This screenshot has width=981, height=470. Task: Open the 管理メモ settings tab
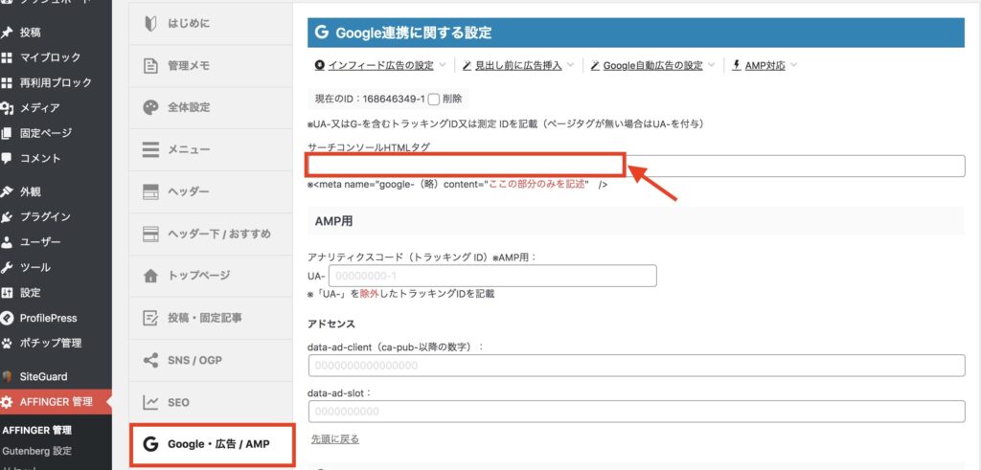[x=211, y=66]
